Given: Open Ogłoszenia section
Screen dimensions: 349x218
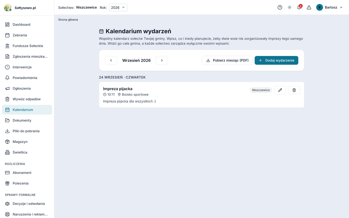Looking at the screenshot, I should pyautogui.click(x=27, y=88).
